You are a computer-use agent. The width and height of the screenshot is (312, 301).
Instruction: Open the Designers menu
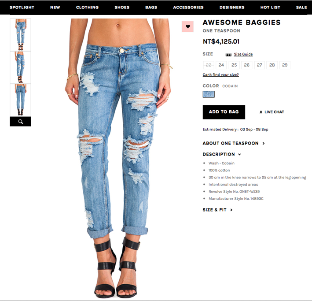[232, 7]
